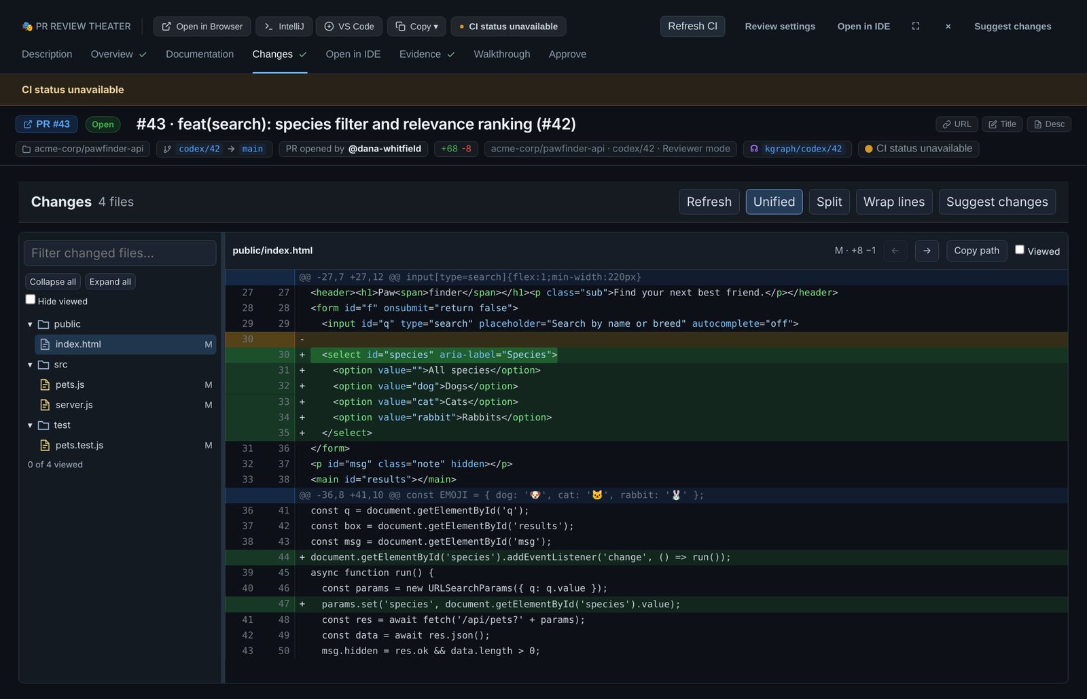Screen dimensions: 1087x699
Task: Open pets.test.js in the file tree
Action: 125,446
